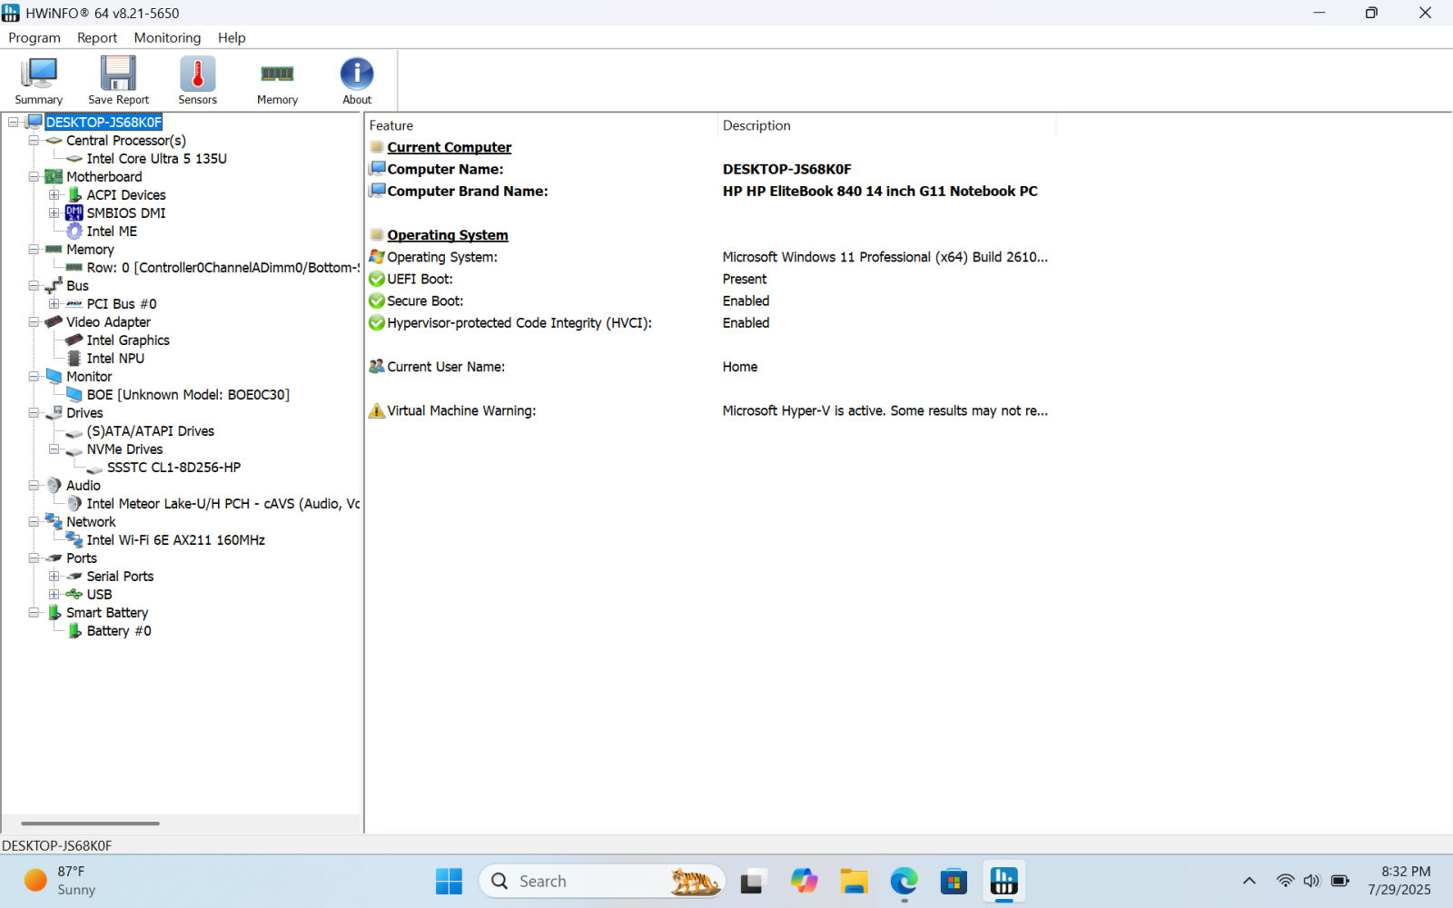
Task: Click the Intel Graphics card icon
Action: (x=74, y=340)
